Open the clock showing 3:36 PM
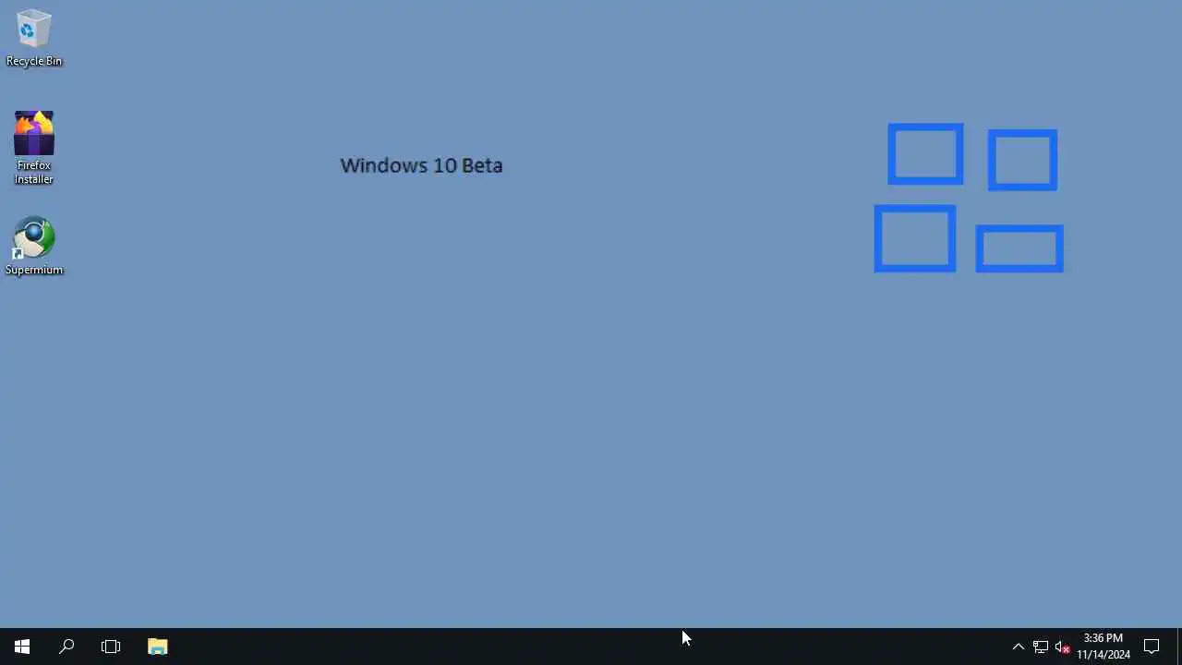The image size is (1182, 665). (1104, 647)
